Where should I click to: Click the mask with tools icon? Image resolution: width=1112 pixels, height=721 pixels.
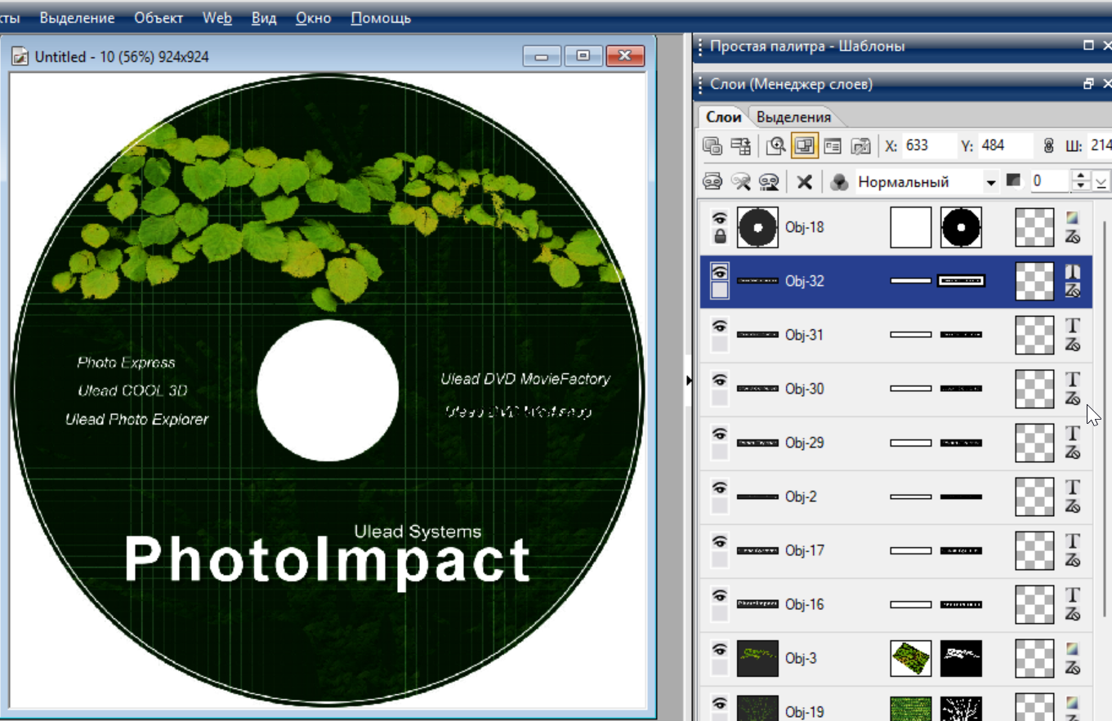click(x=741, y=181)
